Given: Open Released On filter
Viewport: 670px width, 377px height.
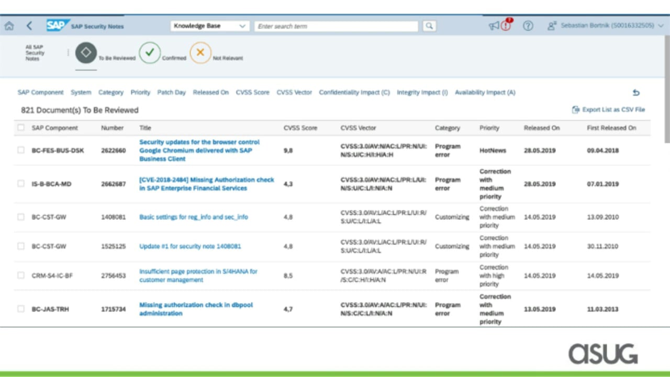Looking at the screenshot, I should point(211,92).
